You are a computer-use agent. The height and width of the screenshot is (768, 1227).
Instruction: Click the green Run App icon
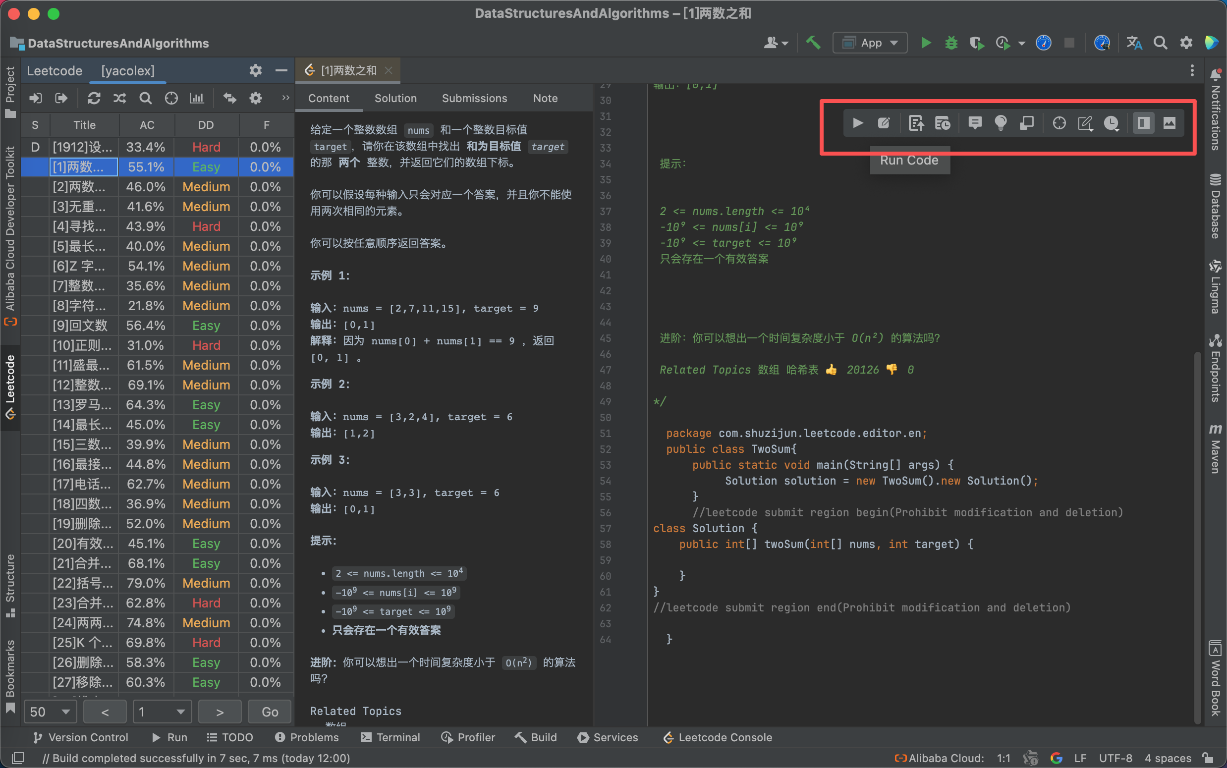[926, 43]
